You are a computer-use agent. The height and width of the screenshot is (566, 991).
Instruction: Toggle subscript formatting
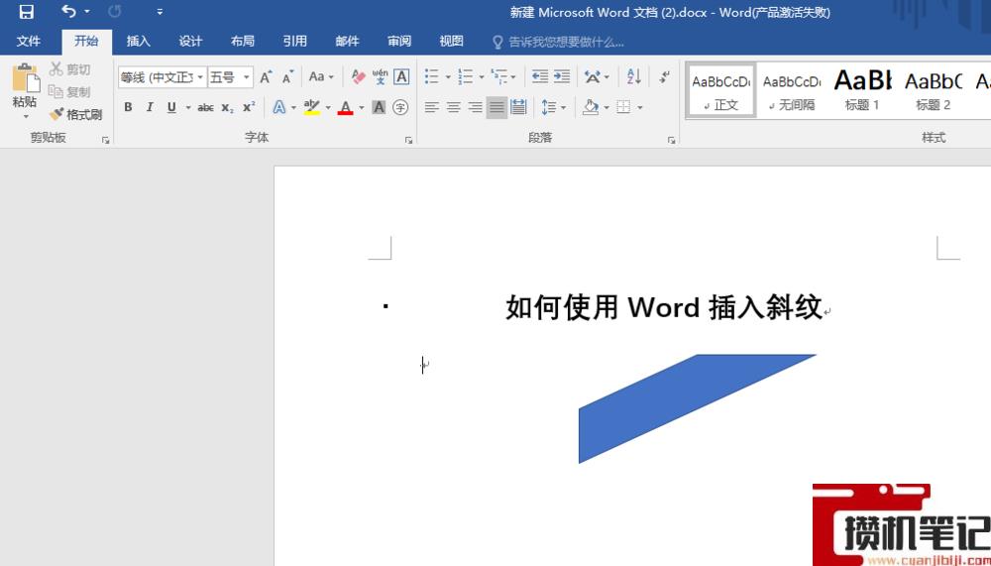click(x=227, y=107)
